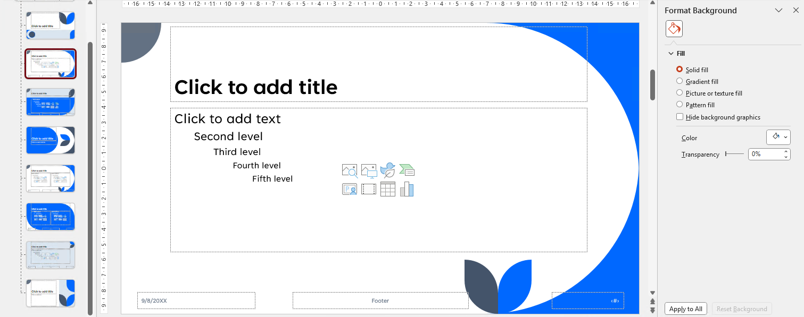Click the Insert Icons duck-and-leaf icon

pos(388,170)
